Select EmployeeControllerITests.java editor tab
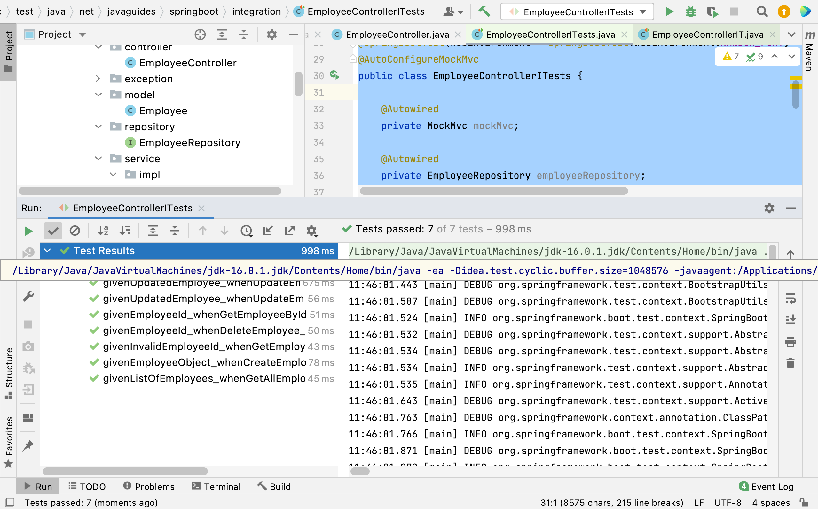 click(x=549, y=34)
